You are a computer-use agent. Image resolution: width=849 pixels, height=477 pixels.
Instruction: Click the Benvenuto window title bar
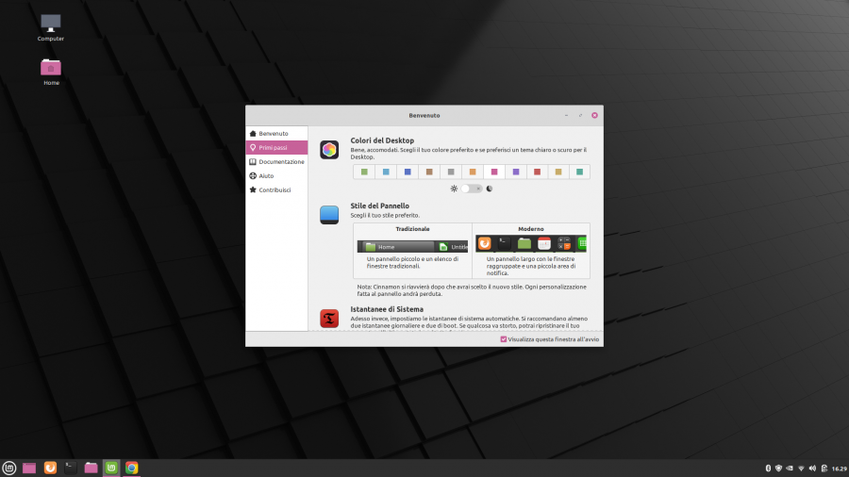click(424, 115)
